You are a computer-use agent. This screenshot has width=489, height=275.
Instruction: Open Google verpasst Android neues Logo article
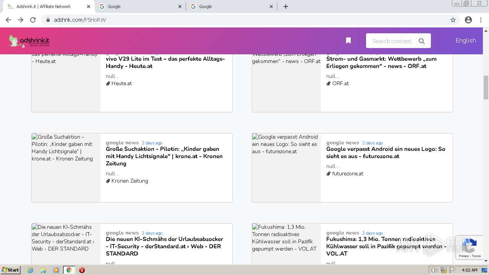tap(386, 152)
